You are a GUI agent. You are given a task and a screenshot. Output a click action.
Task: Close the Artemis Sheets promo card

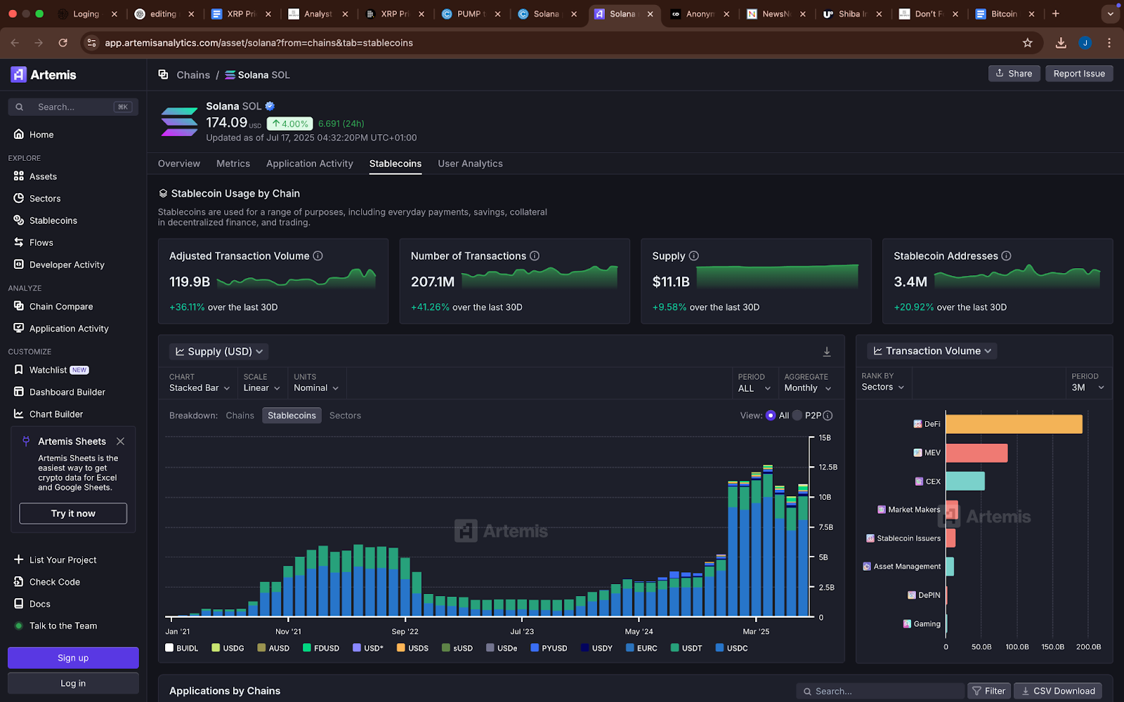pos(120,442)
